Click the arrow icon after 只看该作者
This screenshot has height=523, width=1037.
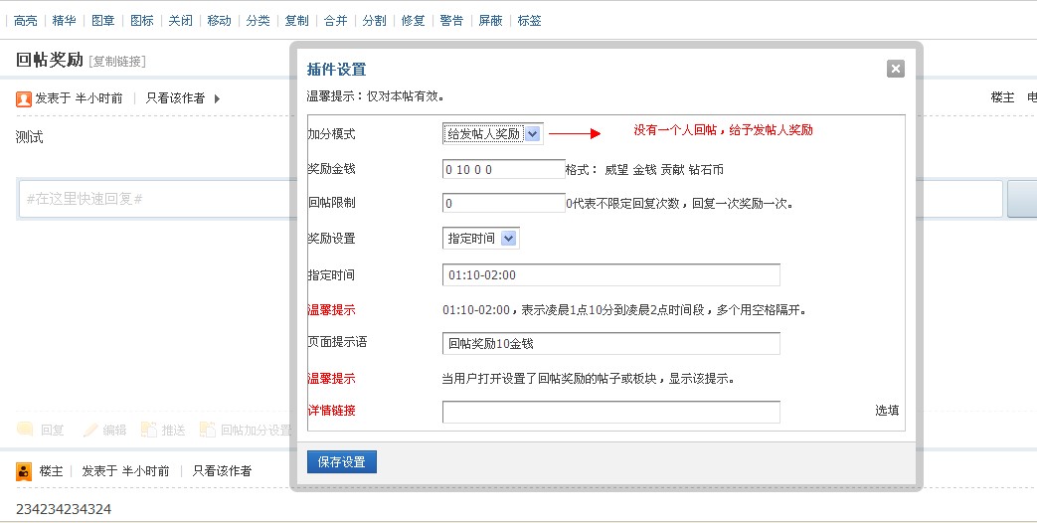(x=218, y=98)
